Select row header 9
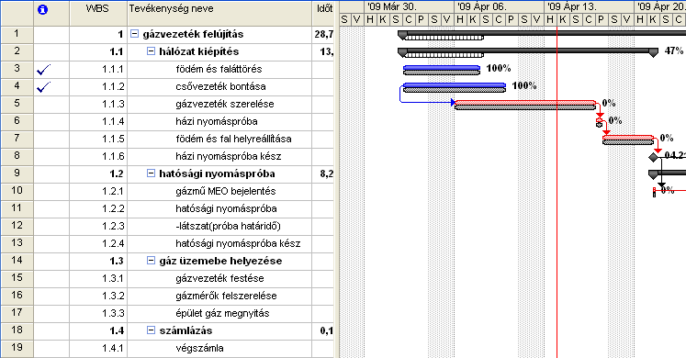The height and width of the screenshot is (358, 686). tap(17, 173)
